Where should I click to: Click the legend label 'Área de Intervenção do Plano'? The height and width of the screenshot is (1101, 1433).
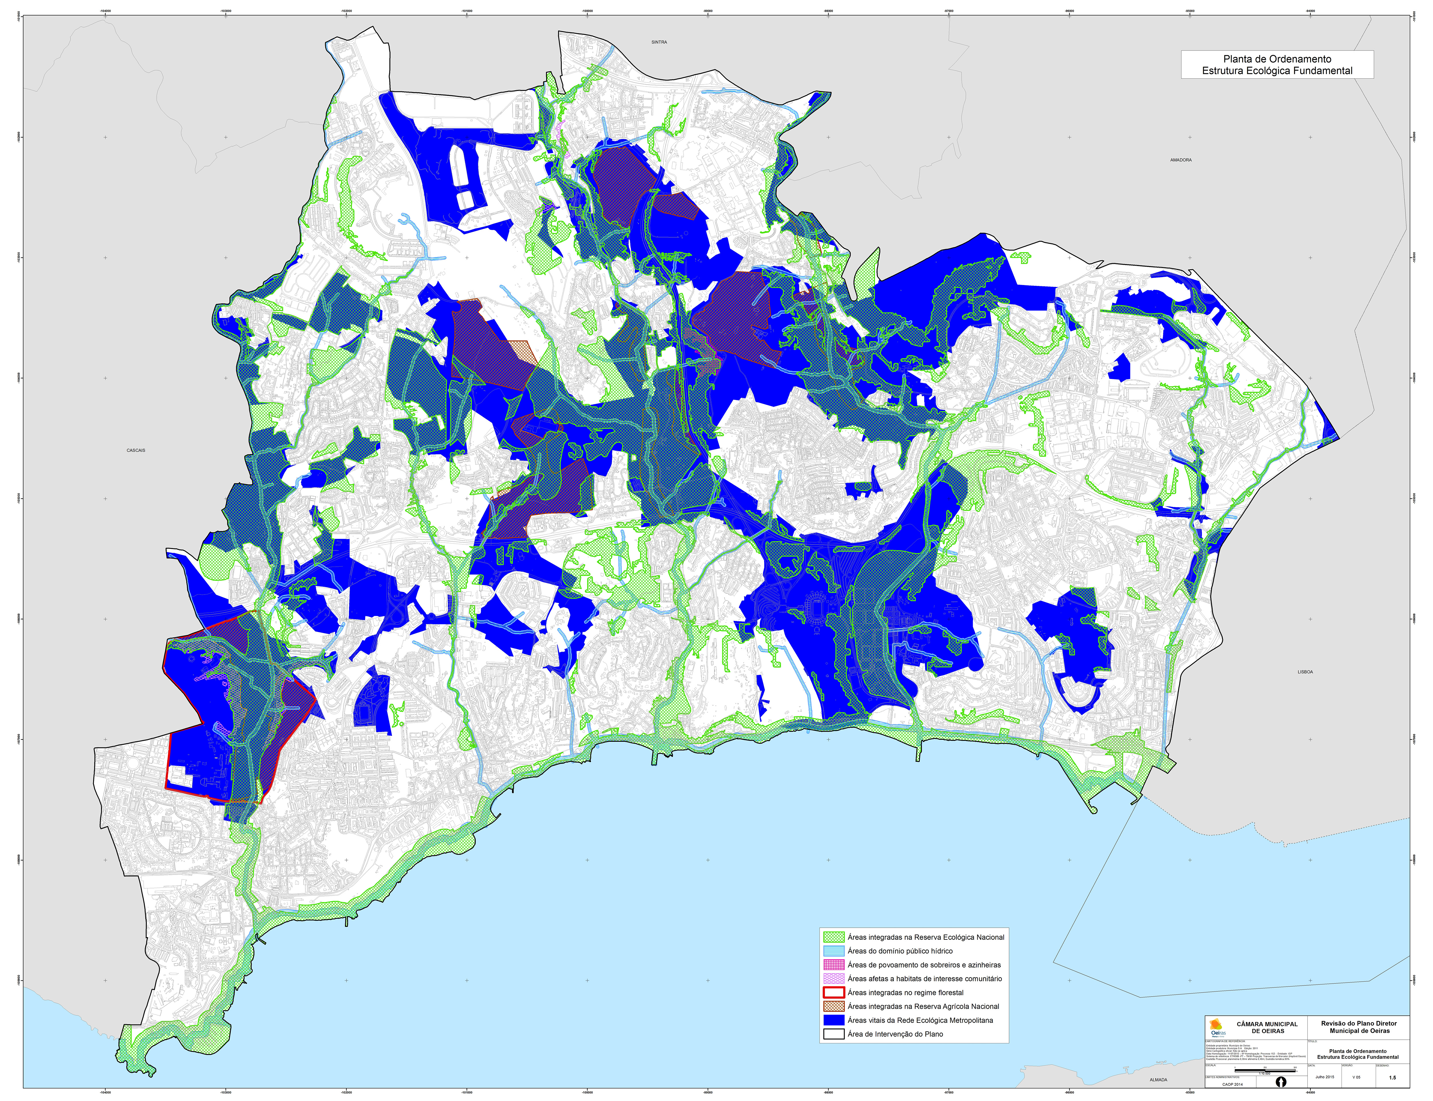tap(895, 1034)
